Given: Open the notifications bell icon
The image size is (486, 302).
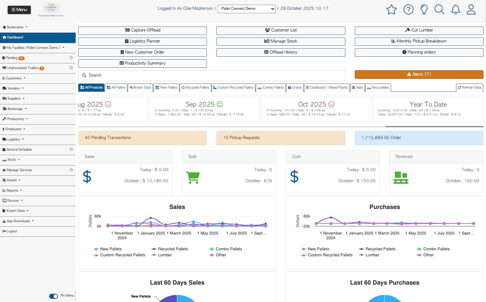Looking at the screenshot, I should coord(455,9).
